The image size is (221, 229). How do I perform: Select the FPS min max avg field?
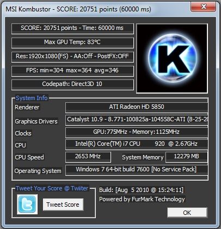[x=72, y=71]
